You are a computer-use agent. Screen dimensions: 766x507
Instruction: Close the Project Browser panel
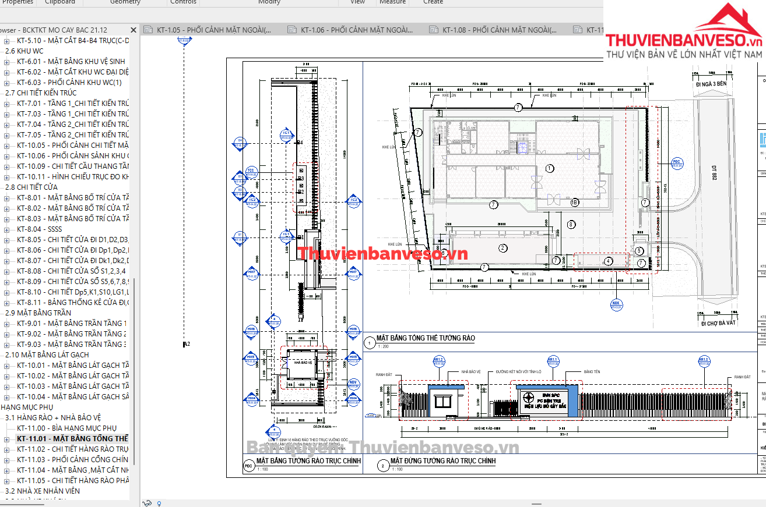point(133,30)
